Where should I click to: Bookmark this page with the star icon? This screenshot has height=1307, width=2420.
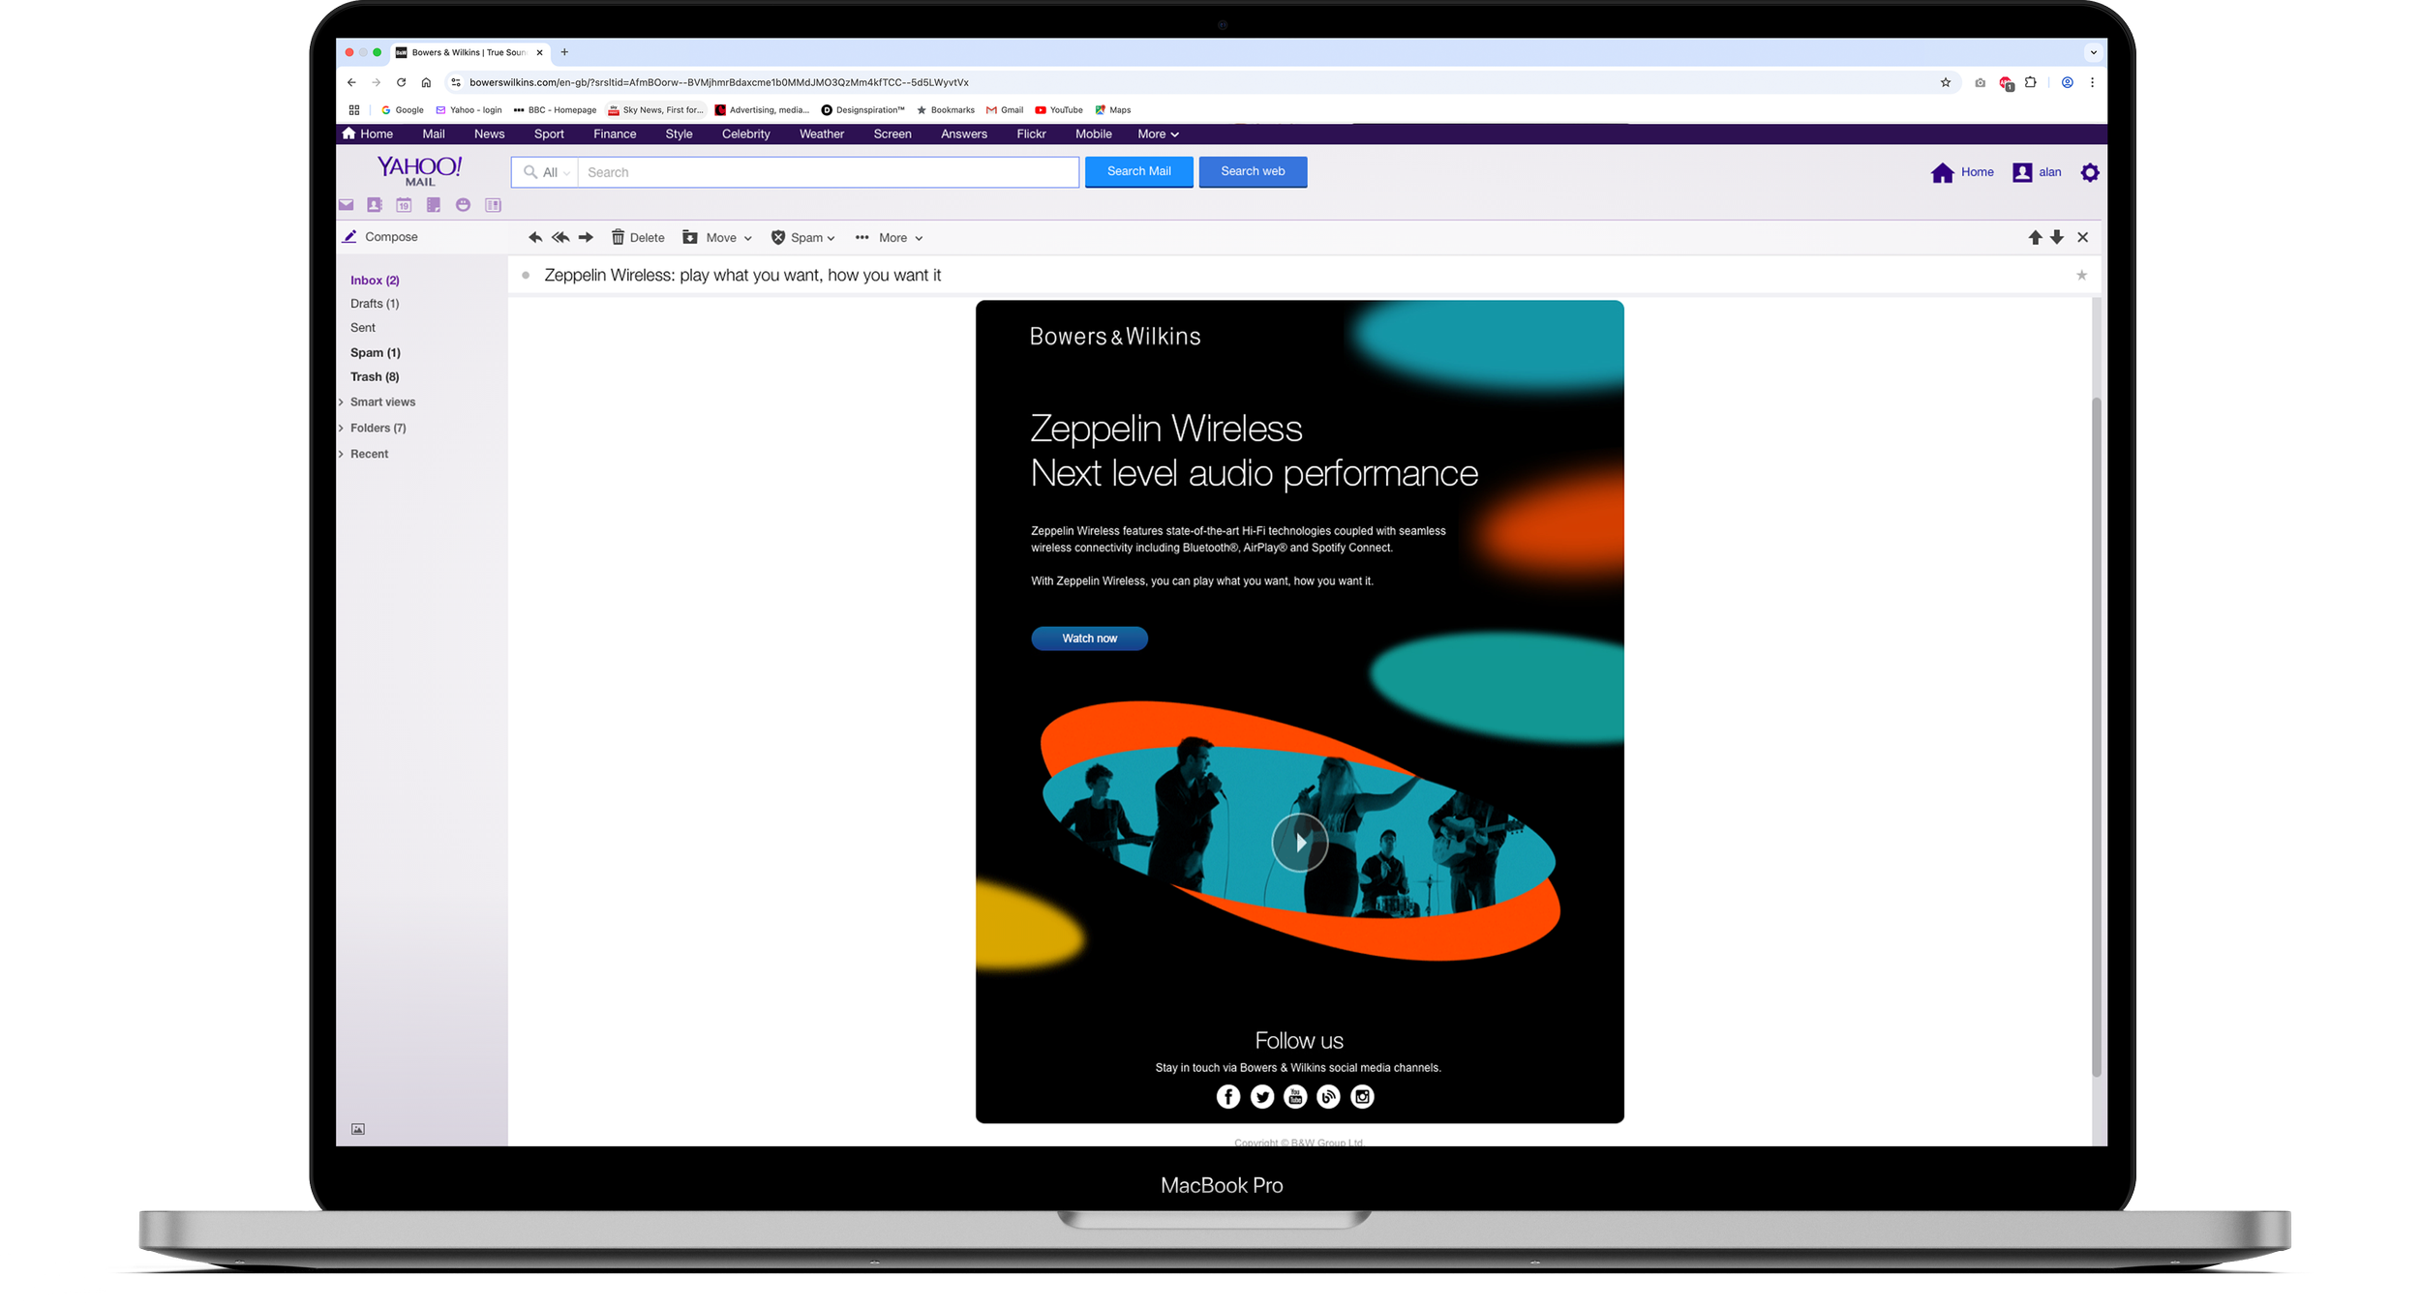(1945, 82)
